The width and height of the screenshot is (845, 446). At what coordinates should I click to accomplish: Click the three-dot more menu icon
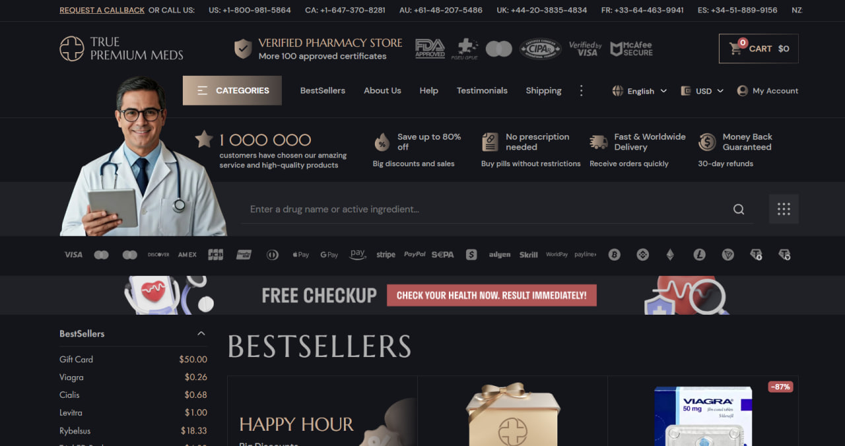(581, 90)
